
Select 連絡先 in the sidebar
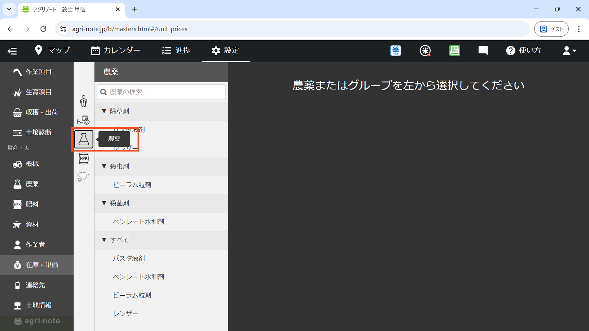coord(37,285)
